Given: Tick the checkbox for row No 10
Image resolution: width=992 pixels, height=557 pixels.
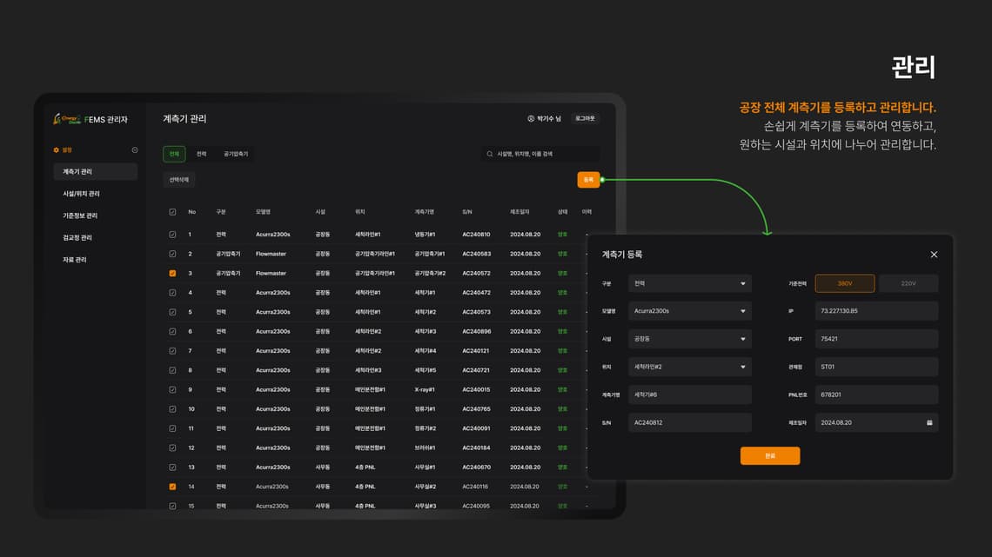Looking at the screenshot, I should (x=172, y=409).
